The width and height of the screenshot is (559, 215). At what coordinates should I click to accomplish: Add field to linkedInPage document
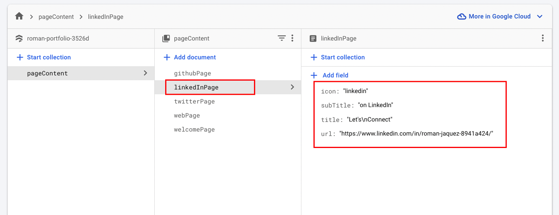[330, 75]
